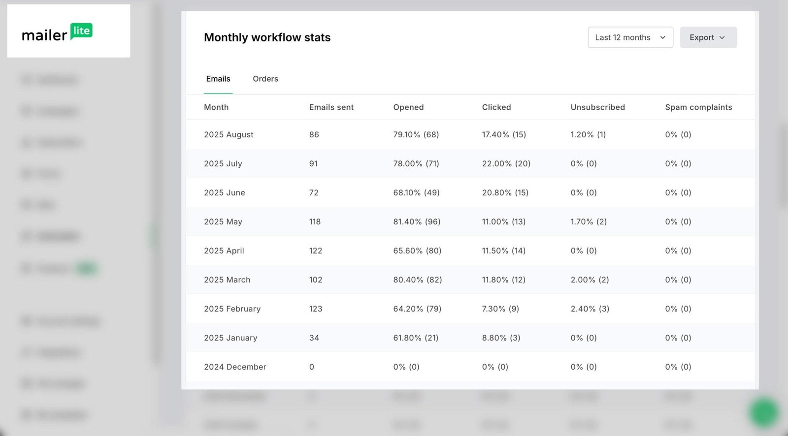Select the Unsubscribed column header
This screenshot has width=788, height=436.
tap(597, 107)
